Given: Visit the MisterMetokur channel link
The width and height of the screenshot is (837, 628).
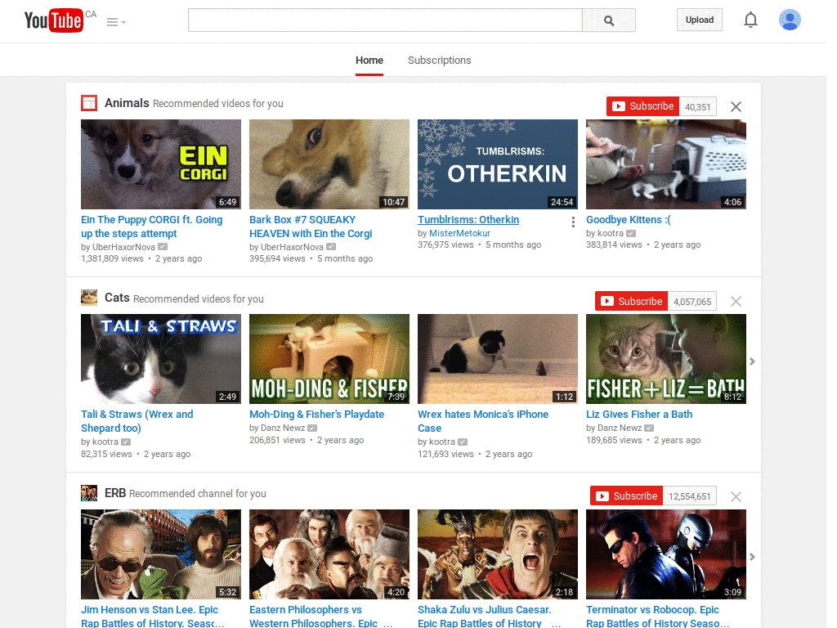Looking at the screenshot, I should coord(459,233).
